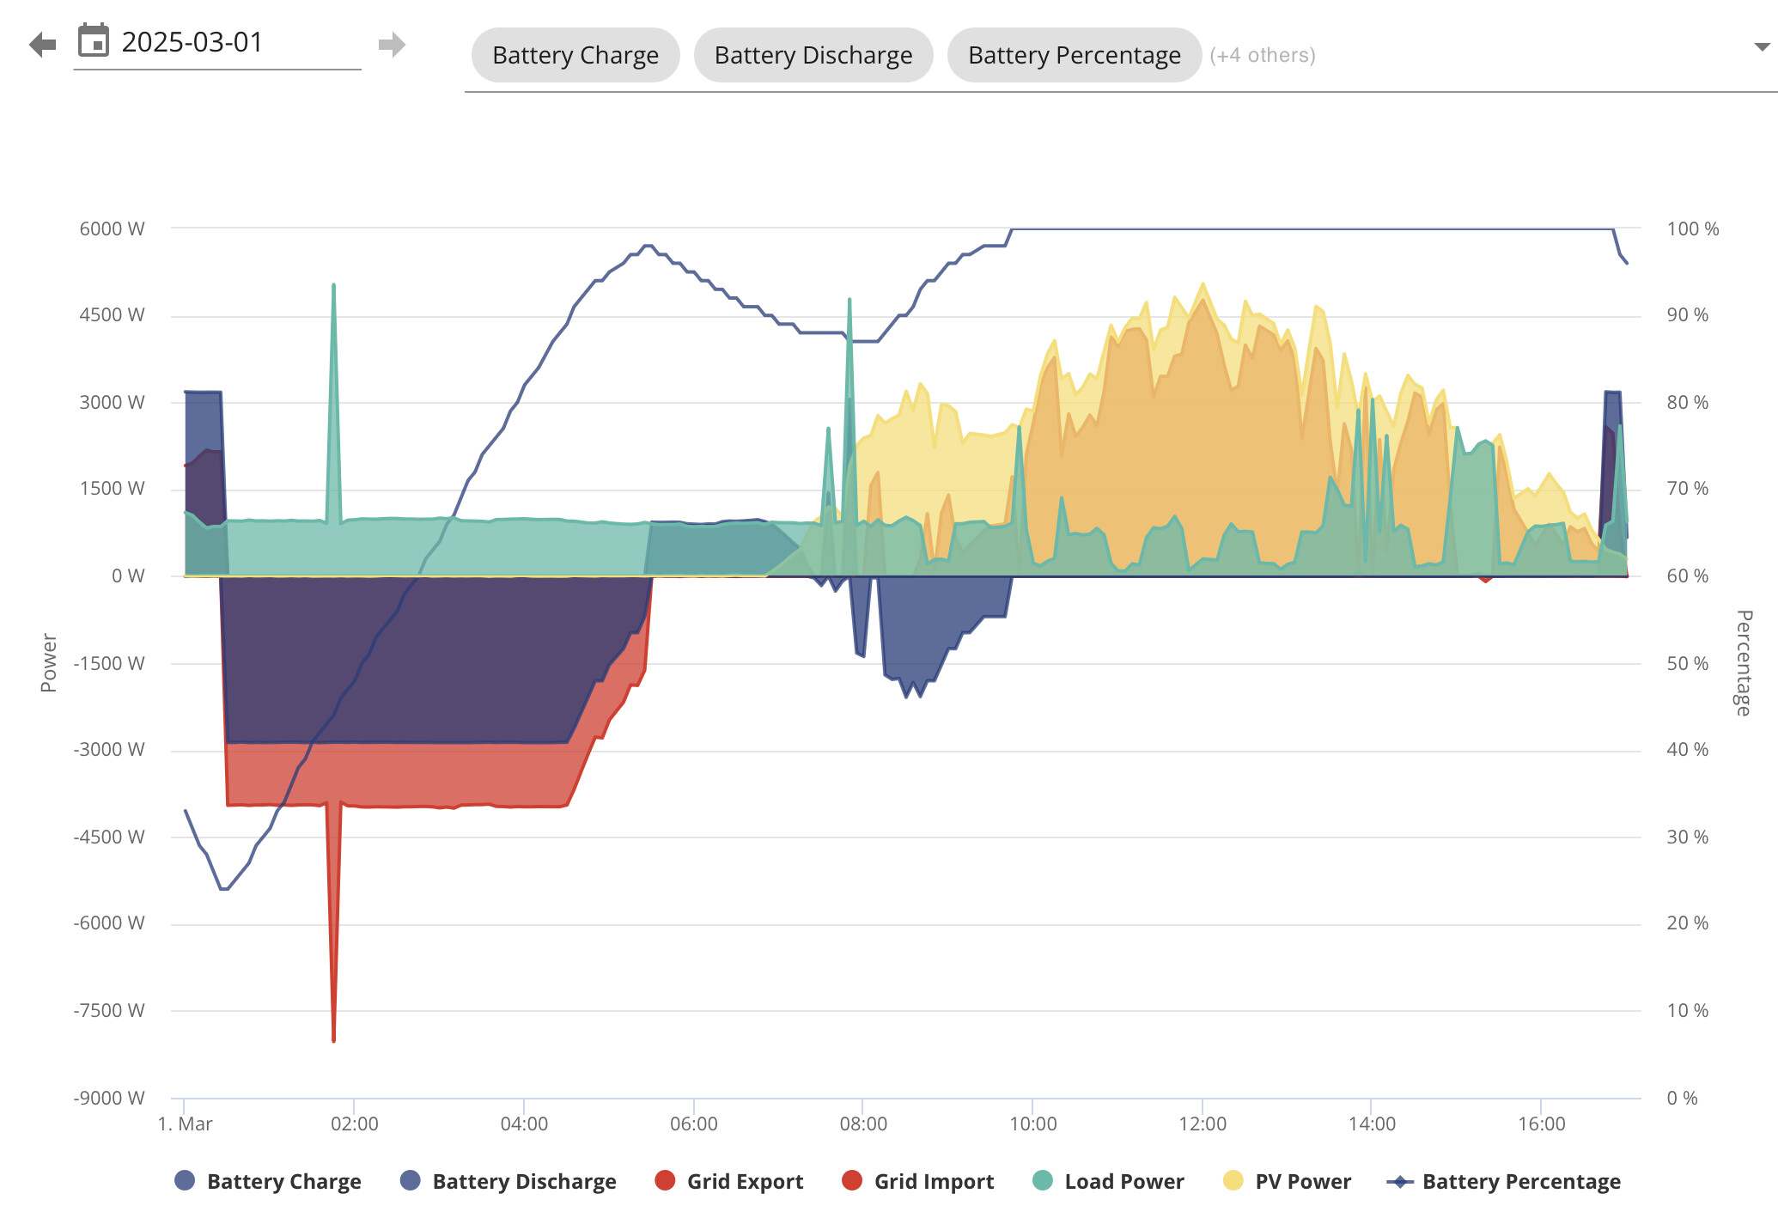Hide Grid Export series via legend
The width and height of the screenshot is (1778, 1218).
[729, 1181]
